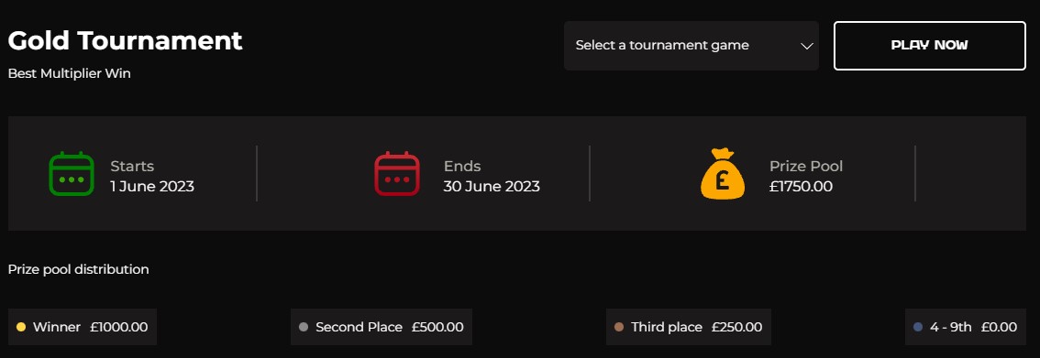The height and width of the screenshot is (358, 1040).
Task: Click the £1750.00 prize pool amount
Action: [x=801, y=187]
